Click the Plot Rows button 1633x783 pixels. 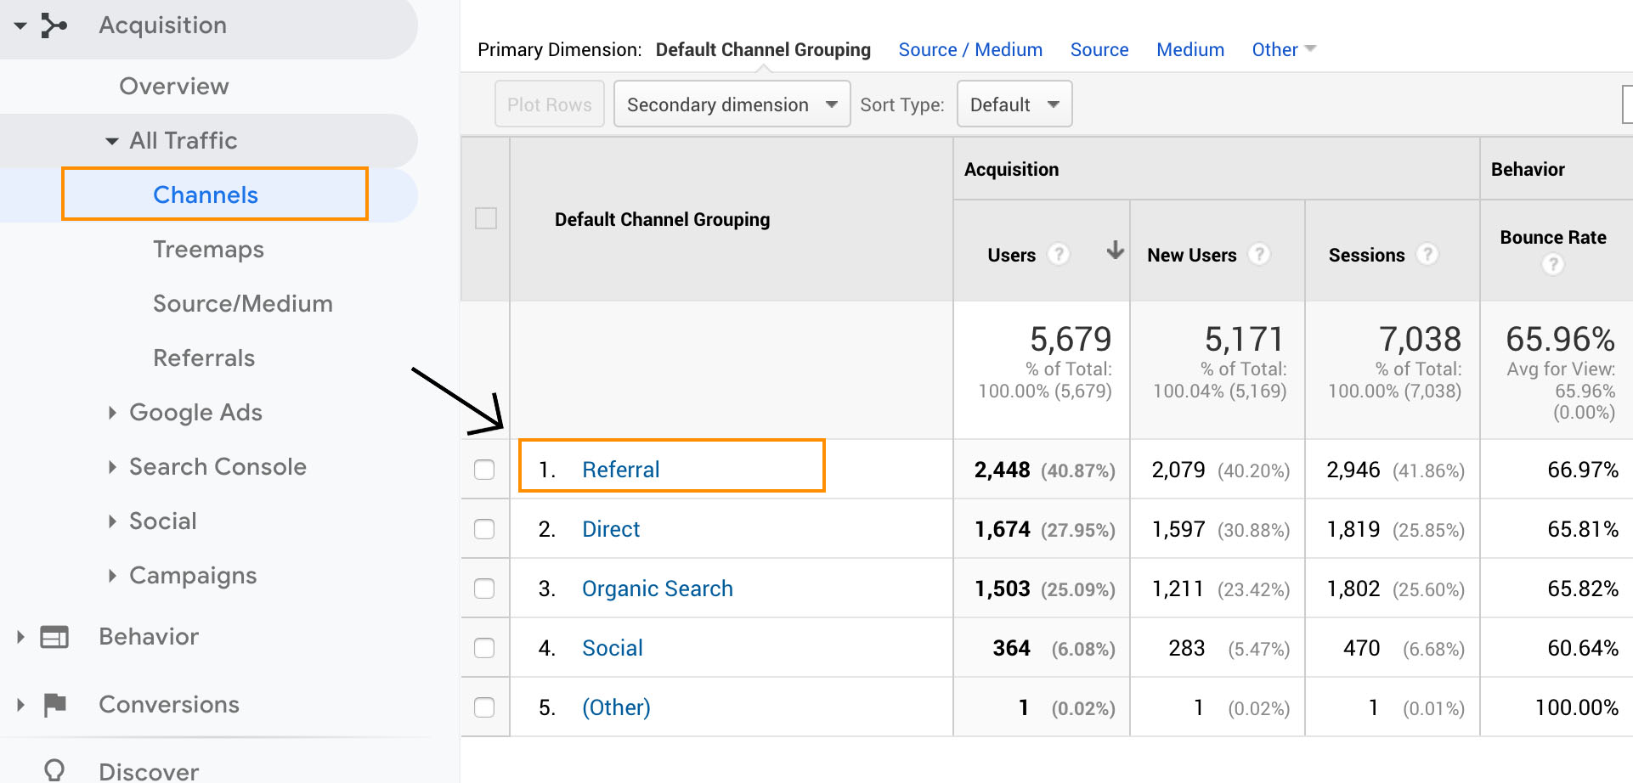(550, 104)
